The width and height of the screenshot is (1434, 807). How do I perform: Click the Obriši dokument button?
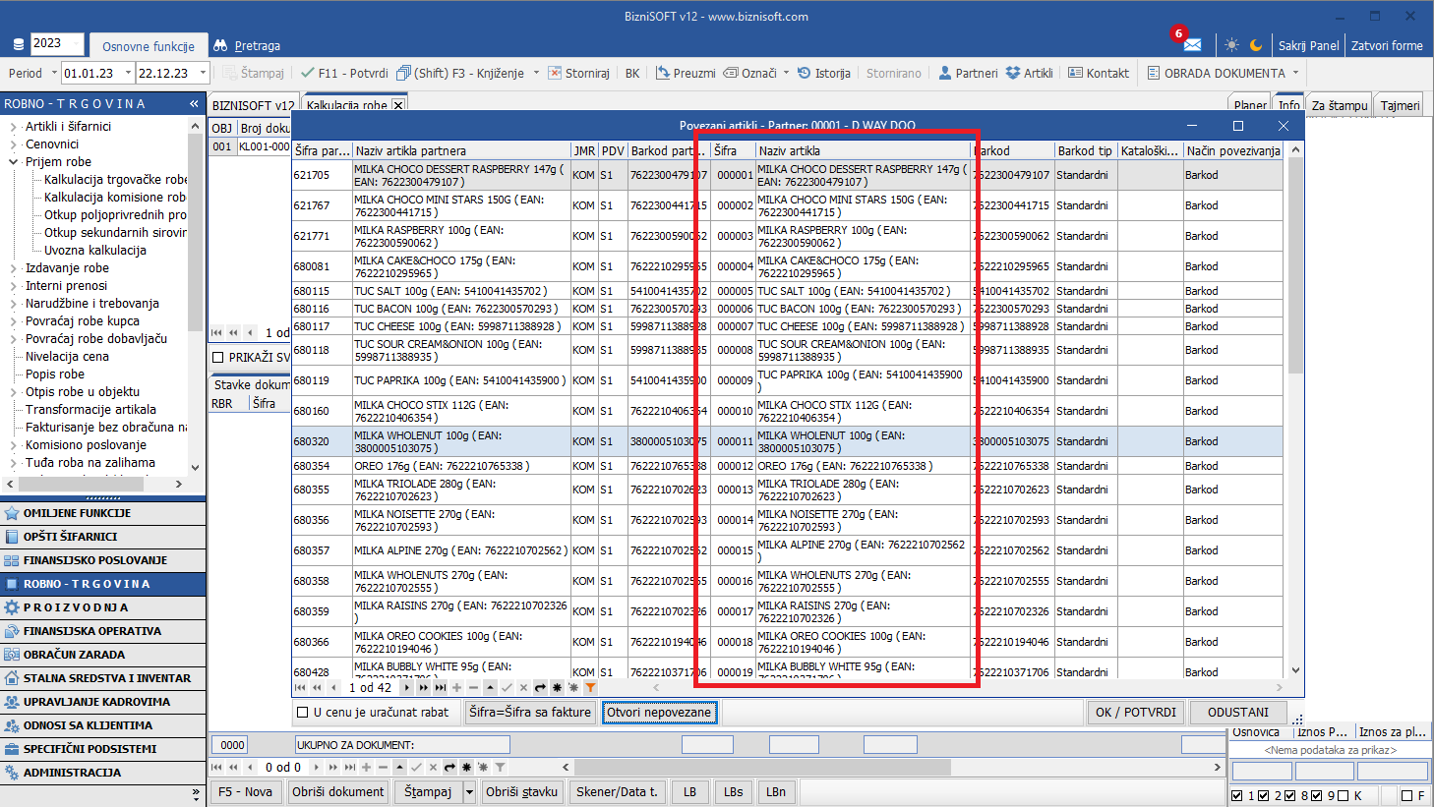tap(338, 792)
